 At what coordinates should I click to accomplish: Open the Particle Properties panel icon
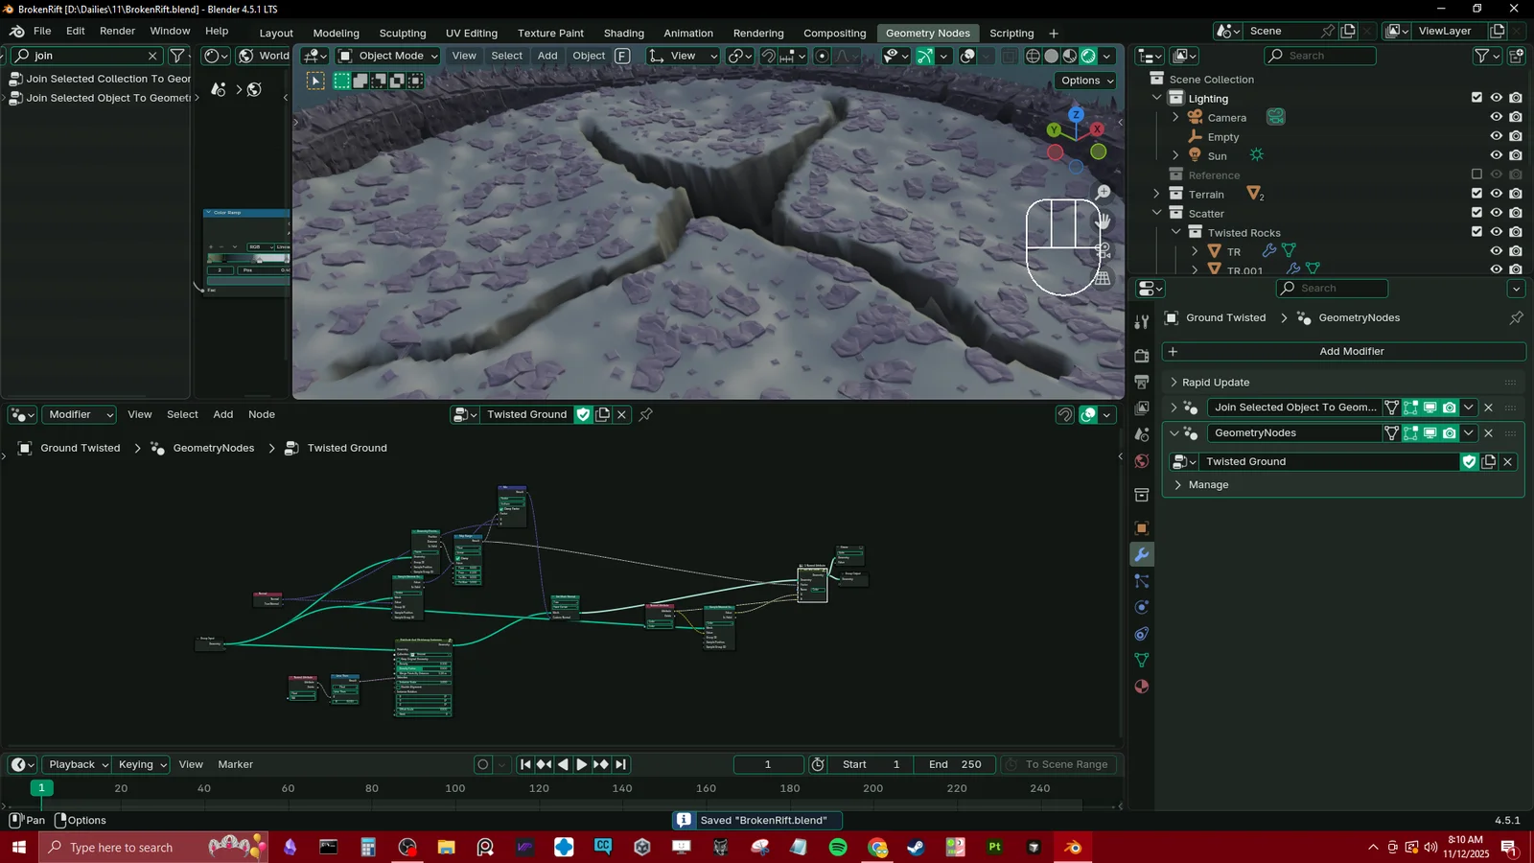click(x=1141, y=581)
